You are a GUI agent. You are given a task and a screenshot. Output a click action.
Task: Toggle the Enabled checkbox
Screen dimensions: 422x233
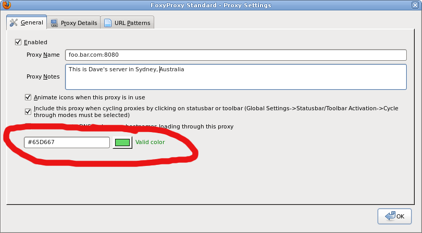point(18,42)
